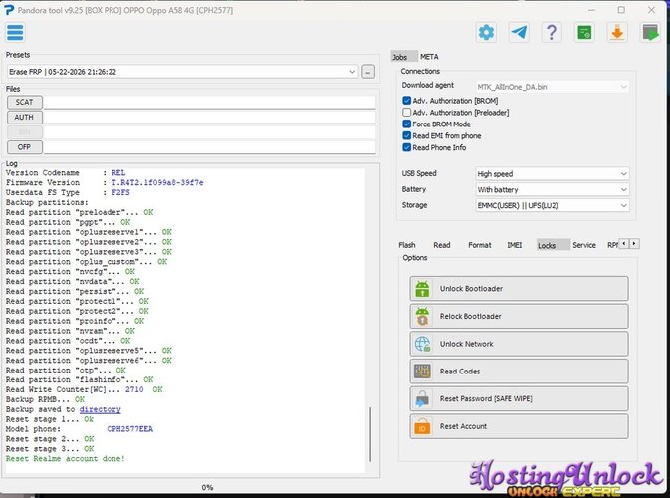This screenshot has width=670, height=498.
Task: Open settings gear icon
Action: coord(486,33)
